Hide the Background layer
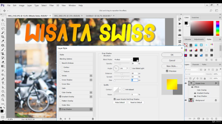Viewport: 222px width, 124px height. pyautogui.click(x=186, y=100)
